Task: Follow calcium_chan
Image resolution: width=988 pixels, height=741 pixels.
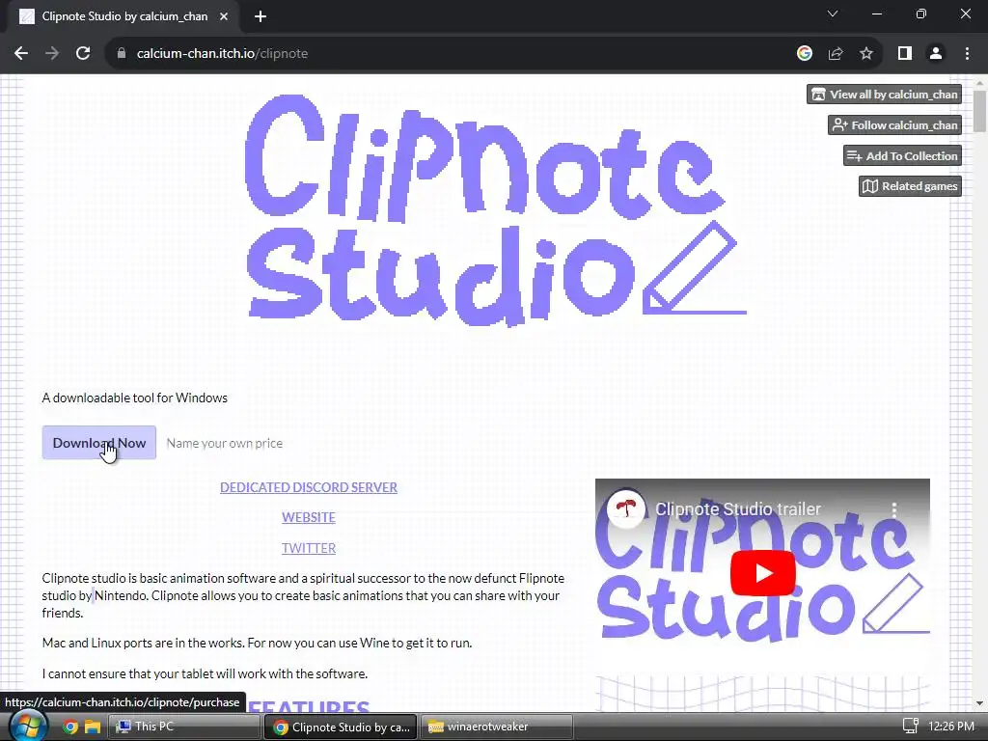Action: [894, 124]
